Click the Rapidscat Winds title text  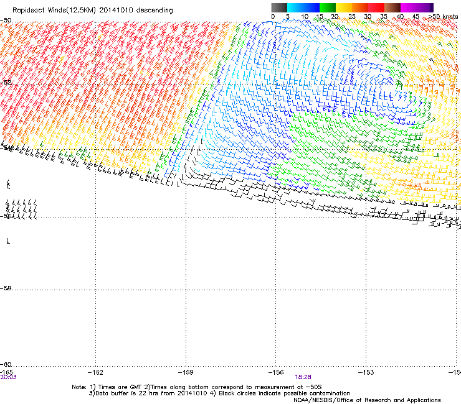93,11
